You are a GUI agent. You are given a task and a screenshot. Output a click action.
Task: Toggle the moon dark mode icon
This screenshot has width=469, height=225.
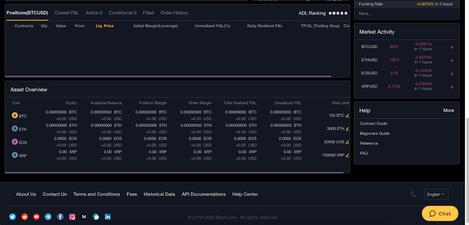414,194
